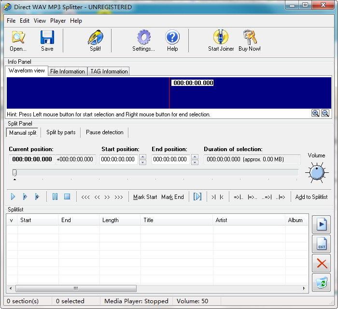Image resolution: width=338 pixels, height=309 pixels.
Task: Click the |< jump to start marker
Action: (x=222, y=197)
